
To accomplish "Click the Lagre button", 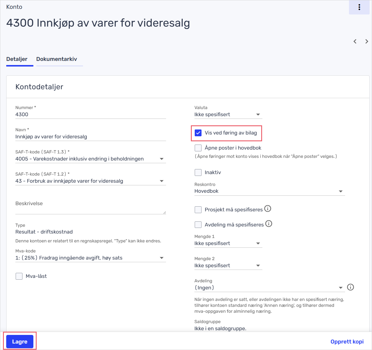I will (20, 342).
